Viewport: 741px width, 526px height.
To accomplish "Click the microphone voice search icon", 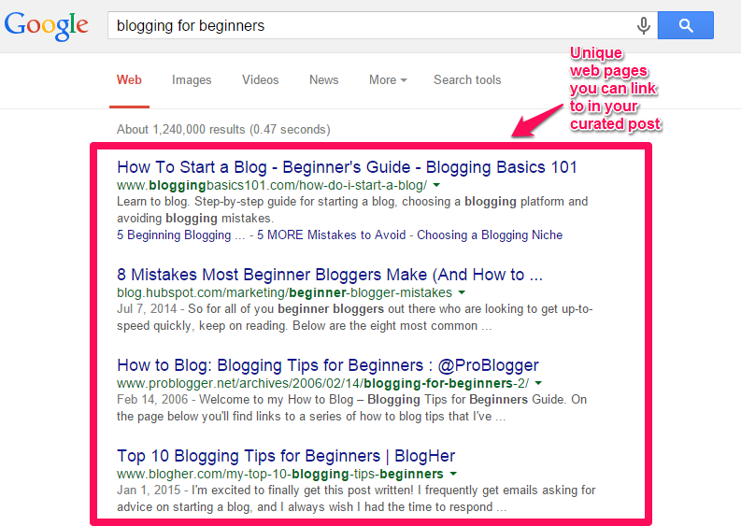I will (643, 25).
